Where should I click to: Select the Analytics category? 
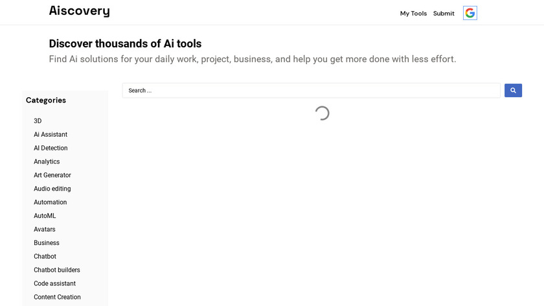47,162
